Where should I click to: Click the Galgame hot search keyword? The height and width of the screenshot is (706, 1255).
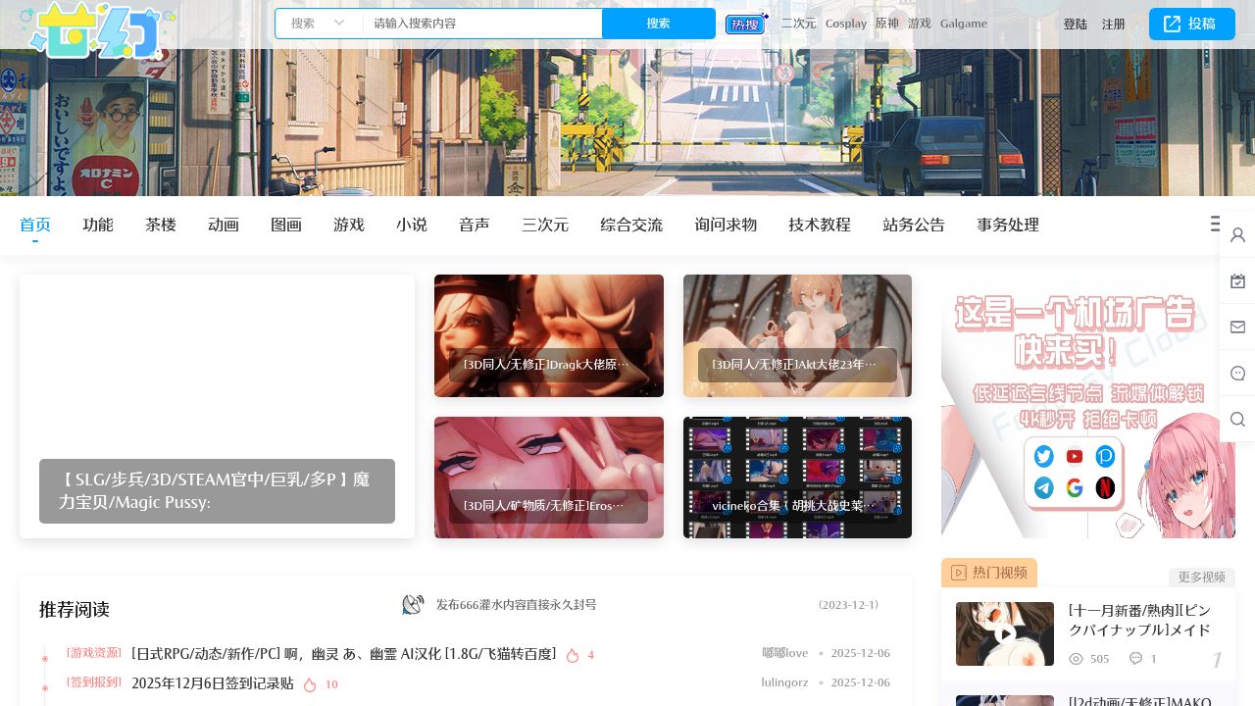963,24
